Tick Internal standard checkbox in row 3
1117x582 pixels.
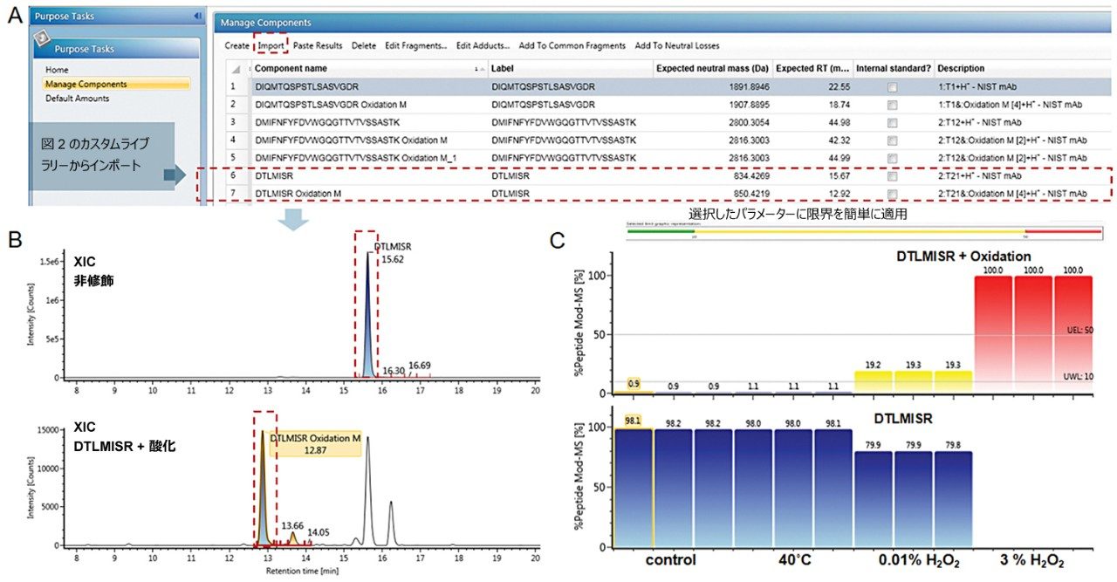[x=892, y=122]
